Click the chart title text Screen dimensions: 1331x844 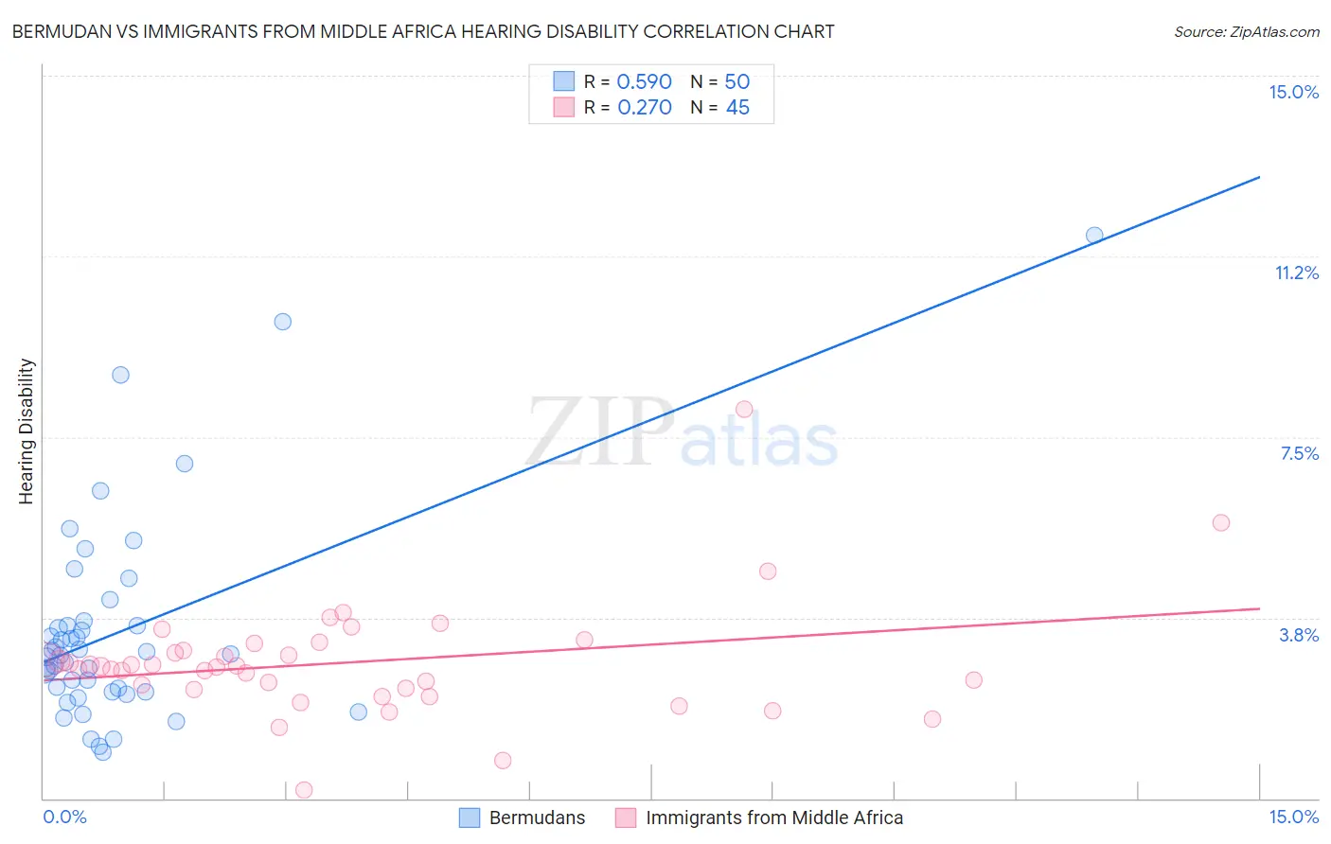[423, 31]
